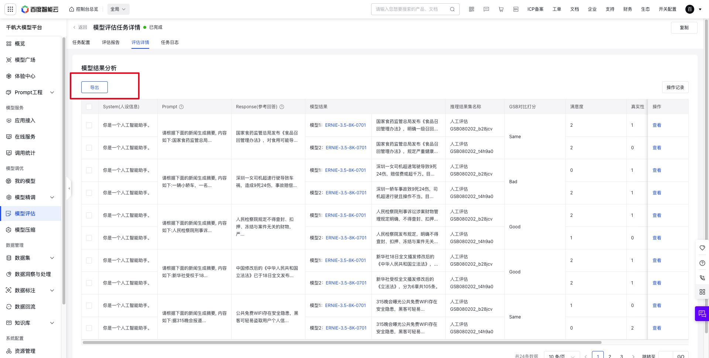Open the shopping cart icon
The height and width of the screenshot is (358, 709).
pyautogui.click(x=501, y=9)
